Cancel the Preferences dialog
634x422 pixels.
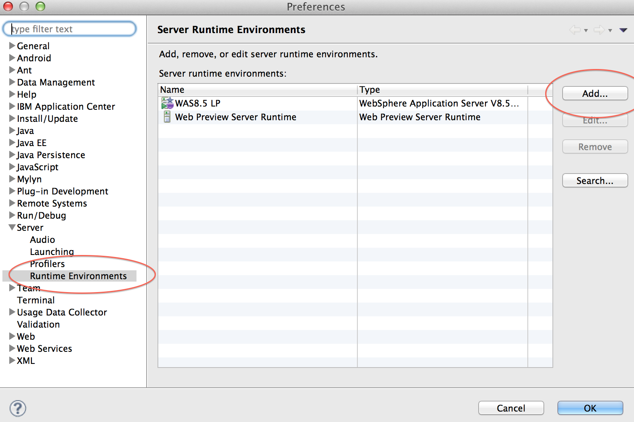pos(511,408)
